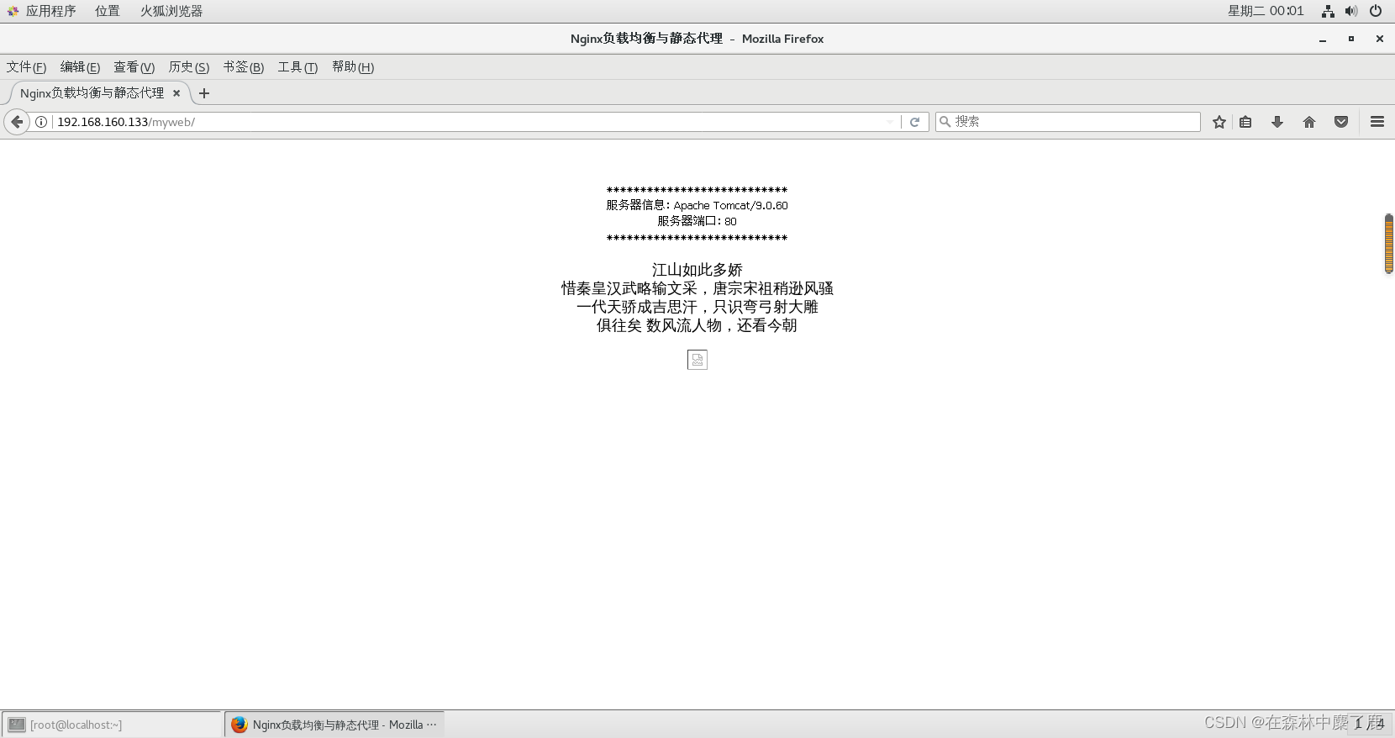Open the volume speaker icon in the top panel
The height and width of the screenshot is (738, 1395).
click(1351, 11)
